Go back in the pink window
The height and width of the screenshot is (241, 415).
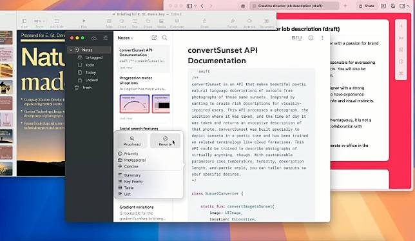coord(202,6)
